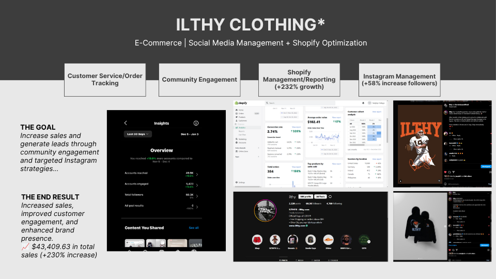
Task: Expand Sales channels section chevron
Action: [258, 148]
